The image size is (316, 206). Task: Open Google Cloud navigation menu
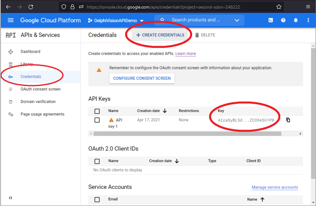[x=10, y=20]
